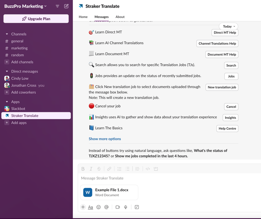261x219 pixels.
Task: Click the plus attach button in composer
Action: [83, 207]
